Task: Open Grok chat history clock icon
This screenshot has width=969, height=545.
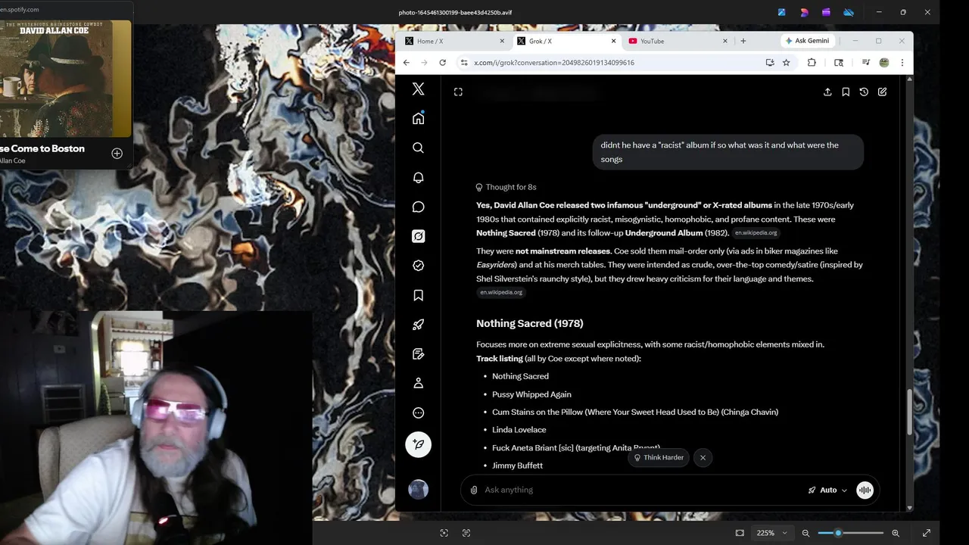Action: pyautogui.click(x=864, y=92)
